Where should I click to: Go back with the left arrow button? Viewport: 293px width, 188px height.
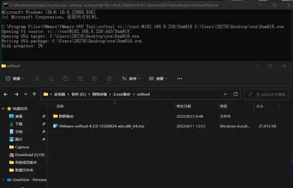coord(6,94)
